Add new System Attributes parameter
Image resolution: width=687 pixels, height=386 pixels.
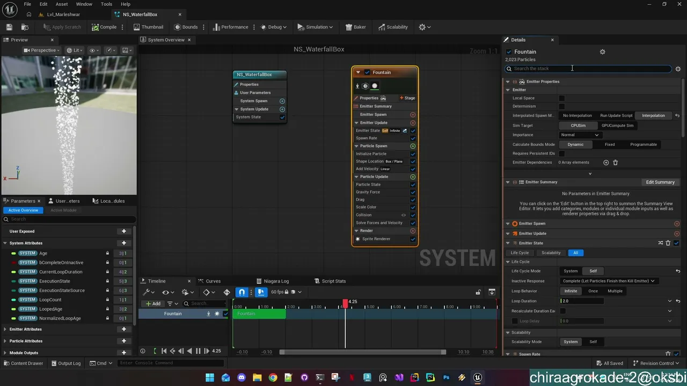click(124, 243)
